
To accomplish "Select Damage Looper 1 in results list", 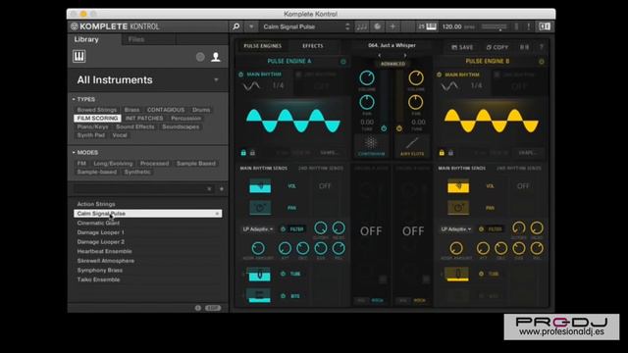I will (x=148, y=232).
